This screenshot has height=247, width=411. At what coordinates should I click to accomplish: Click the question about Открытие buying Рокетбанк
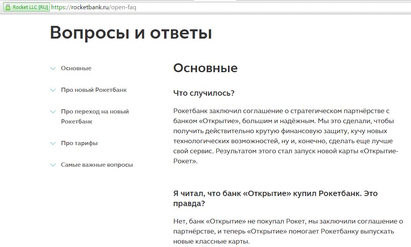click(275, 198)
